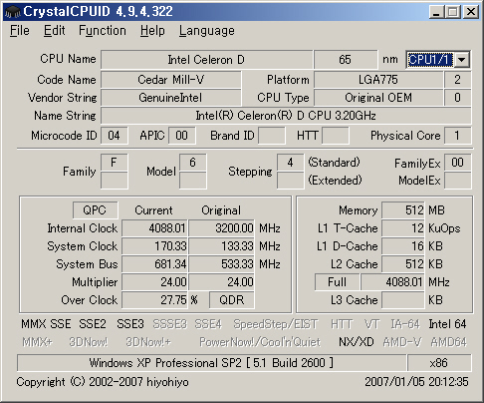This screenshot has height=403, width=484.
Task: Click the Name String field
Action: point(286,116)
